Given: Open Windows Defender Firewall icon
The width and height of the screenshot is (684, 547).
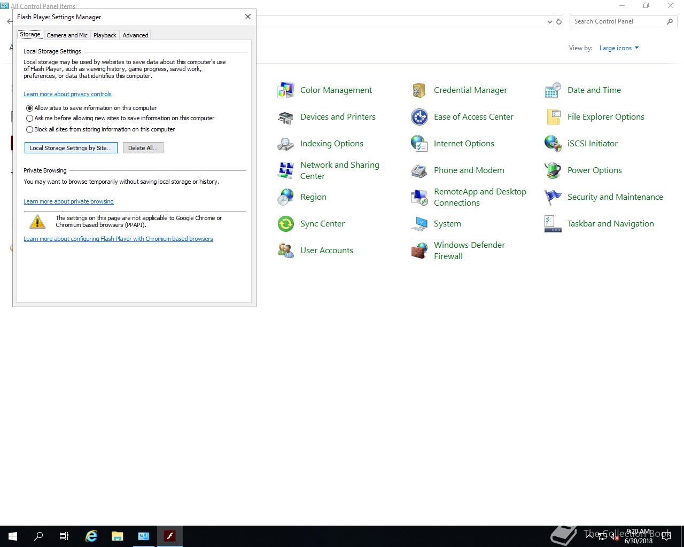Looking at the screenshot, I should click(x=419, y=251).
